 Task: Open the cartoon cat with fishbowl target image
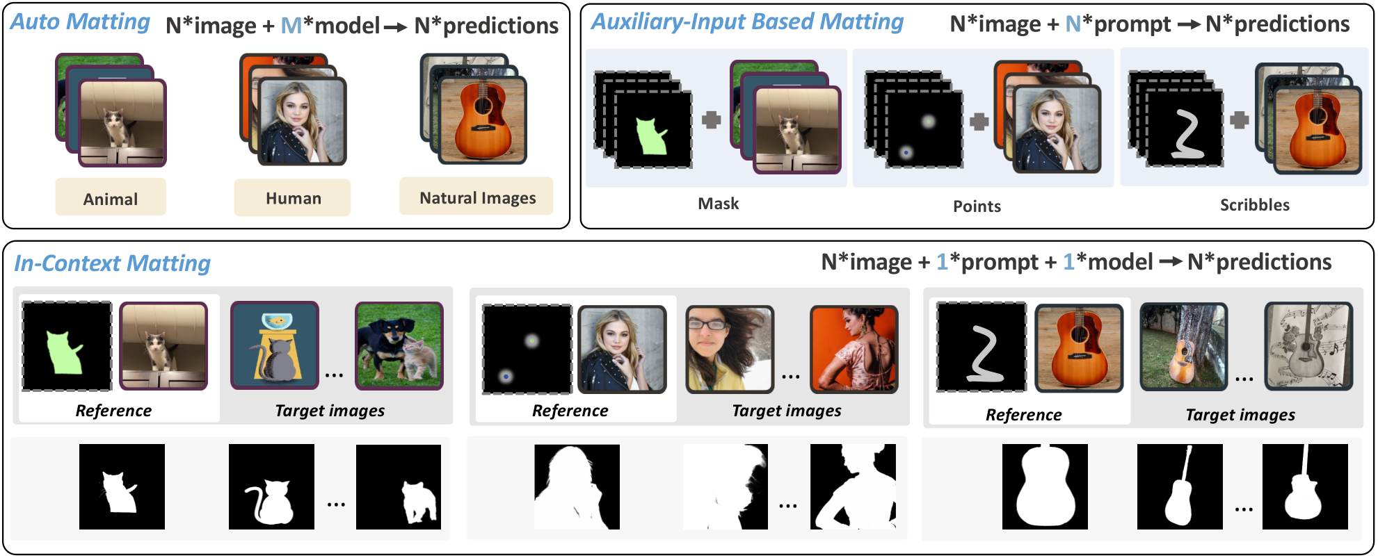(x=275, y=345)
